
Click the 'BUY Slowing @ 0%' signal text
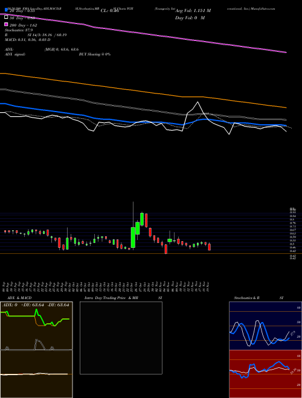coord(95,54)
